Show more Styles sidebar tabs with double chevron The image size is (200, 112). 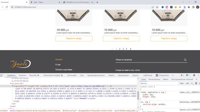[197, 79]
